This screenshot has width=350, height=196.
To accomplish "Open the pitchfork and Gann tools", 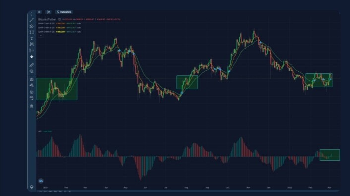I will coord(32,27).
